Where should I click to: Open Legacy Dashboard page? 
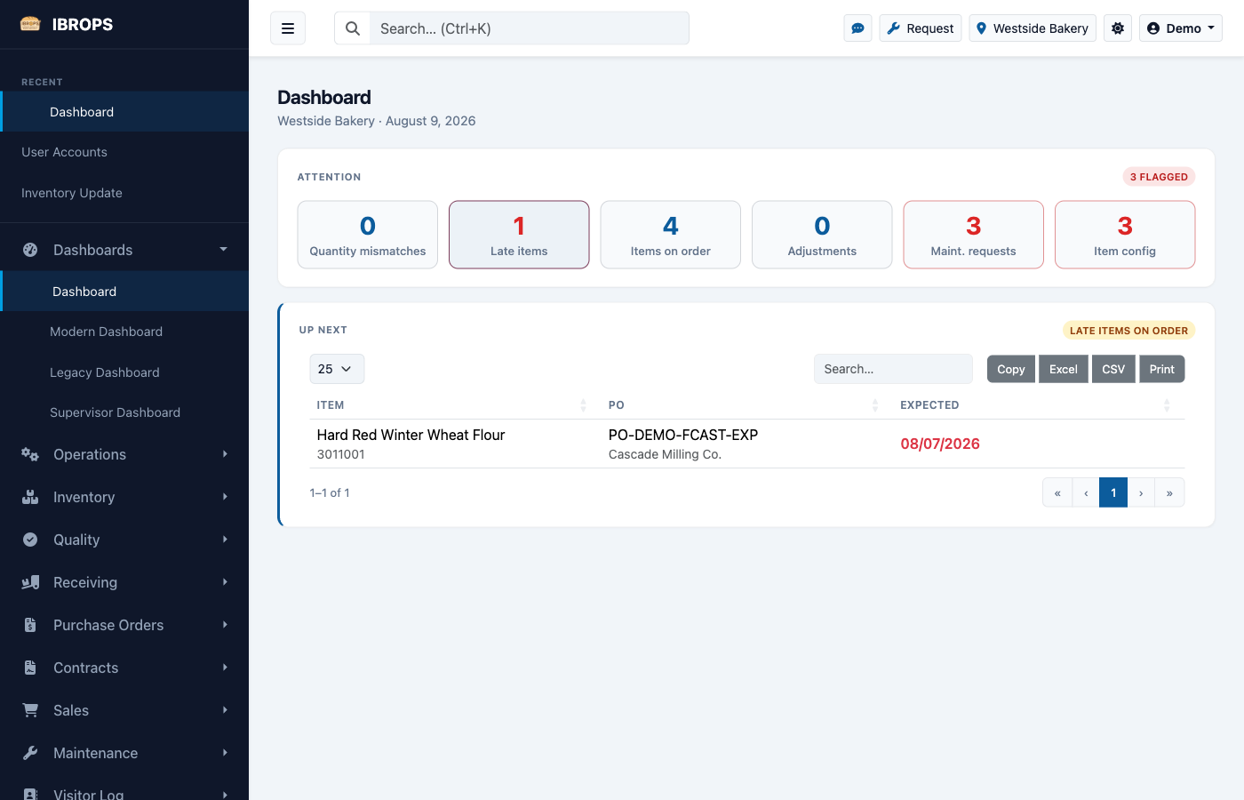coord(124,372)
